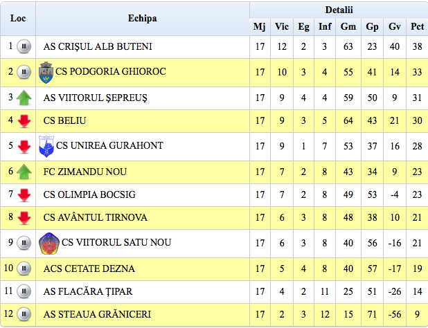Click the Echipa column header
Image resolution: width=428 pixels, height=328 pixels.
tap(142, 18)
